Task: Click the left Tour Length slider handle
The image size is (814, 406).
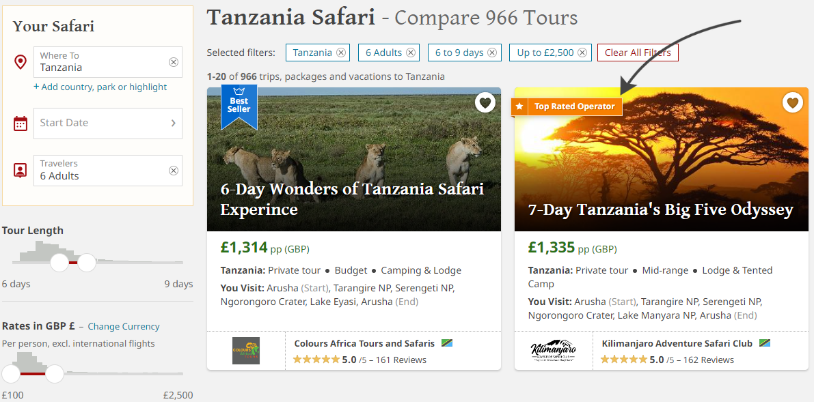Action: 59,262
